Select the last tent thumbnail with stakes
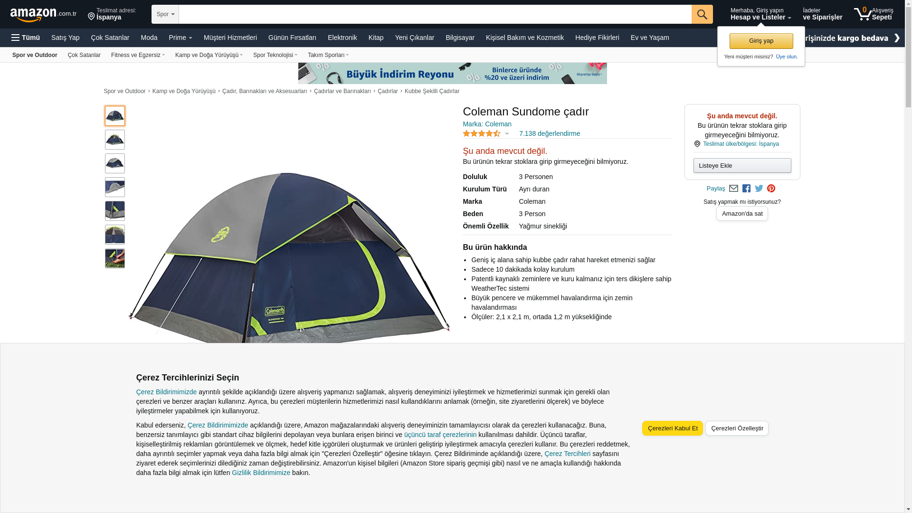The width and height of the screenshot is (912, 513). [x=115, y=258]
